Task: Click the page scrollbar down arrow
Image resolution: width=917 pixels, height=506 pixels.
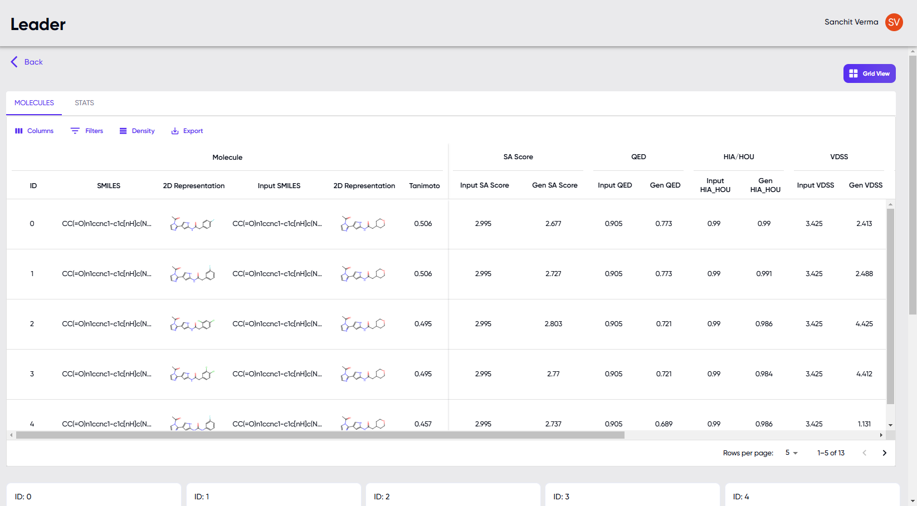Action: (x=913, y=501)
